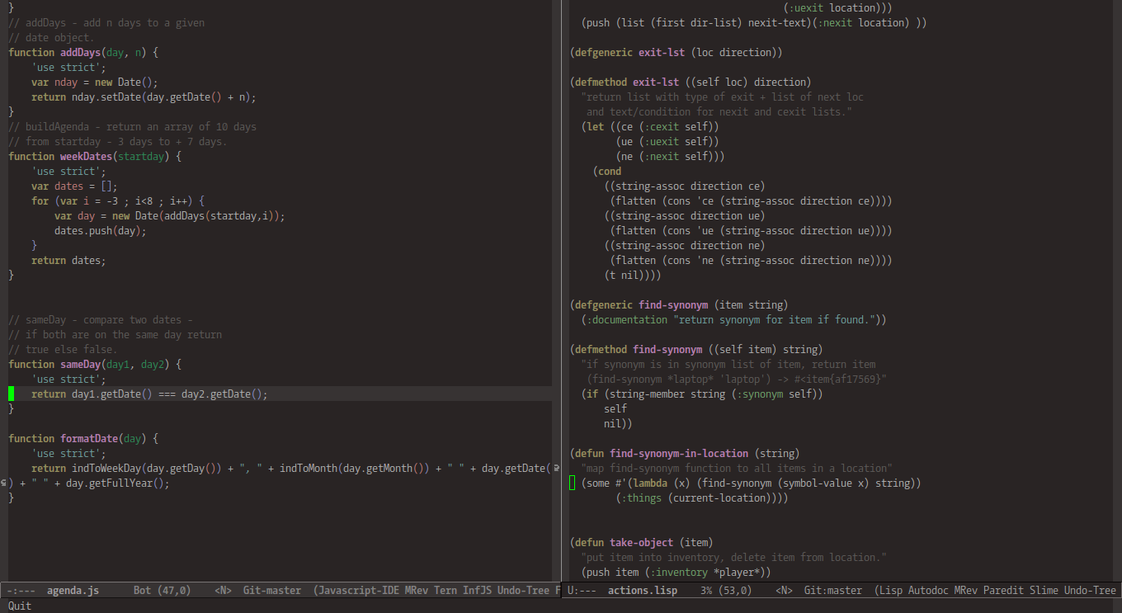Click '(push item (:inventory *player*))' line
Viewport: 1122px width, 613px height.
(676, 573)
